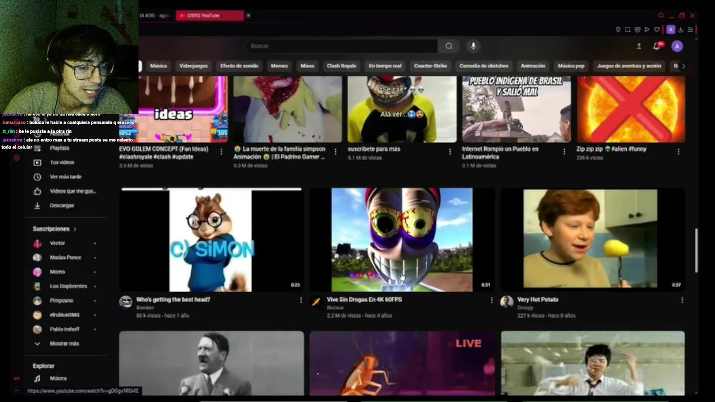Select the Memes filter chip
Image resolution: width=715 pixels, height=402 pixels.
(279, 66)
